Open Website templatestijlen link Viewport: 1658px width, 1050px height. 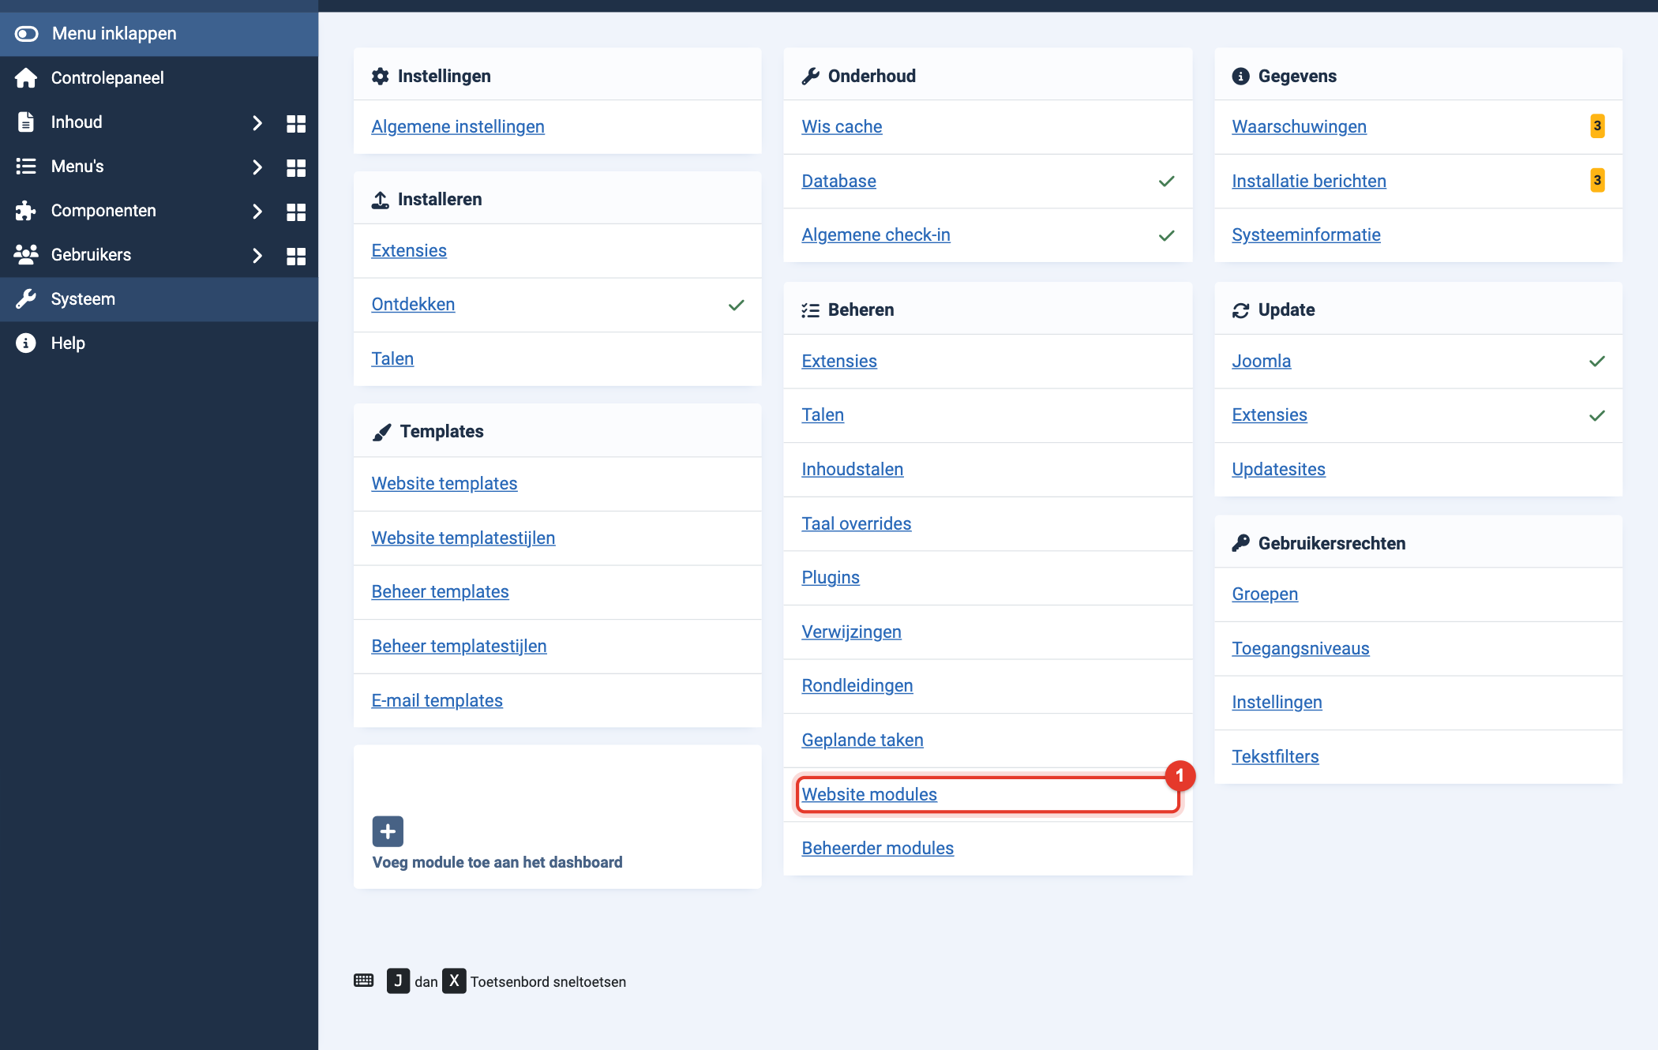point(463,538)
